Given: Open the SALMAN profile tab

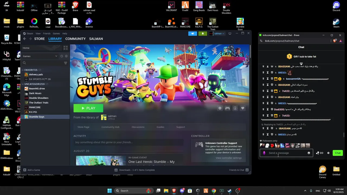Looking at the screenshot, I should coord(96,39).
